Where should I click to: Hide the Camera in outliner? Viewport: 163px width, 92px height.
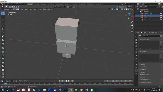pyautogui.click(x=161, y=14)
